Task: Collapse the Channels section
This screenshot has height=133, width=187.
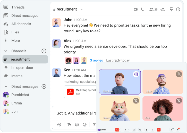Action: click(6, 51)
